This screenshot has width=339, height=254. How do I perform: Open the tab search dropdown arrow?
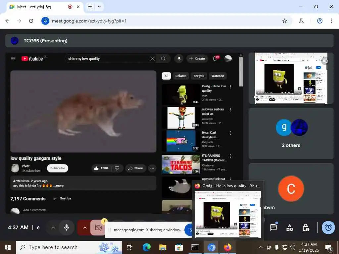coord(99,7)
